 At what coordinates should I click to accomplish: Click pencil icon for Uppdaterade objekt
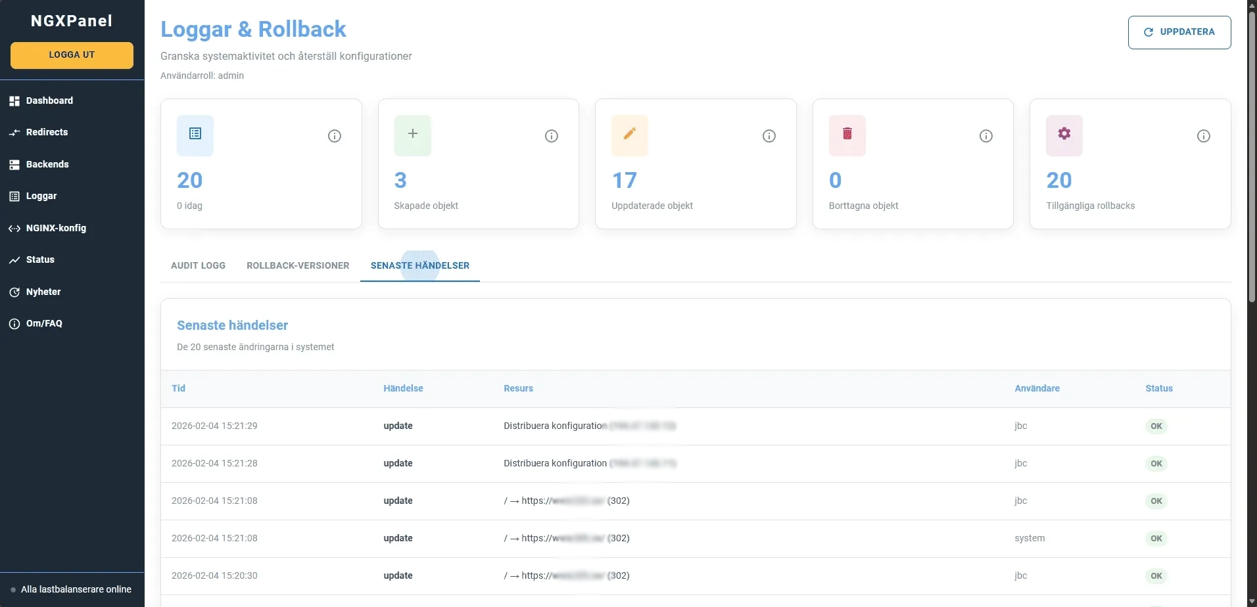pos(630,134)
